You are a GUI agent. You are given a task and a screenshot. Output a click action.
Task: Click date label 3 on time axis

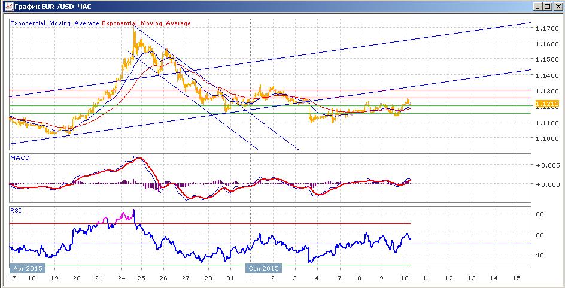point(294,278)
